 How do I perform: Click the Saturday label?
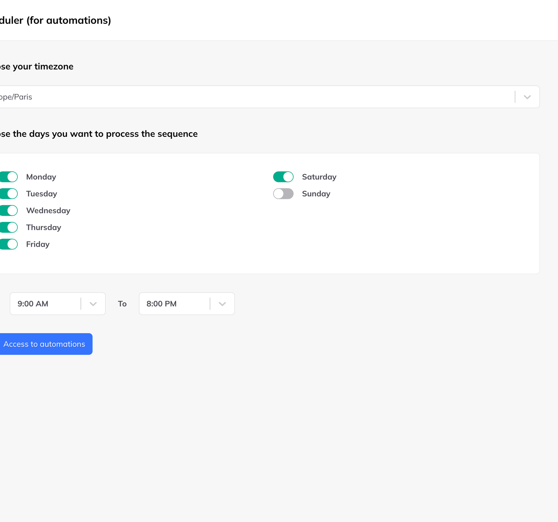click(319, 177)
